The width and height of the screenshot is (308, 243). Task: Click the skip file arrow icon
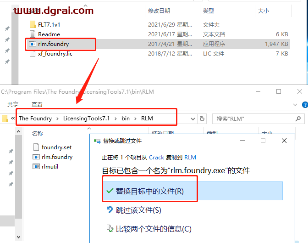110,210
